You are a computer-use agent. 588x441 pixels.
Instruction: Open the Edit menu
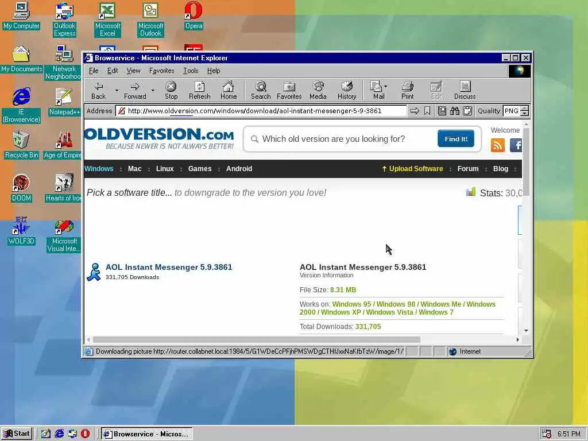click(x=113, y=71)
